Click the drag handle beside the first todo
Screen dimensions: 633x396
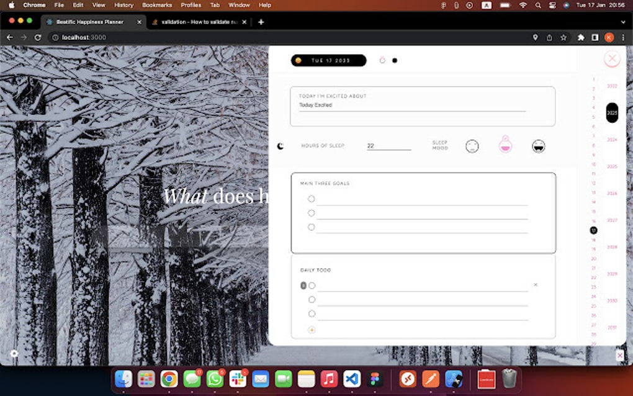(x=303, y=285)
